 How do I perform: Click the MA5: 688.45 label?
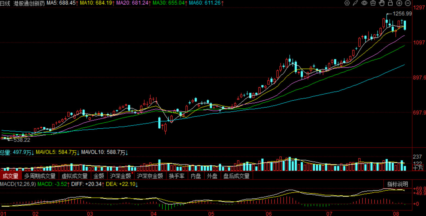(63, 3)
